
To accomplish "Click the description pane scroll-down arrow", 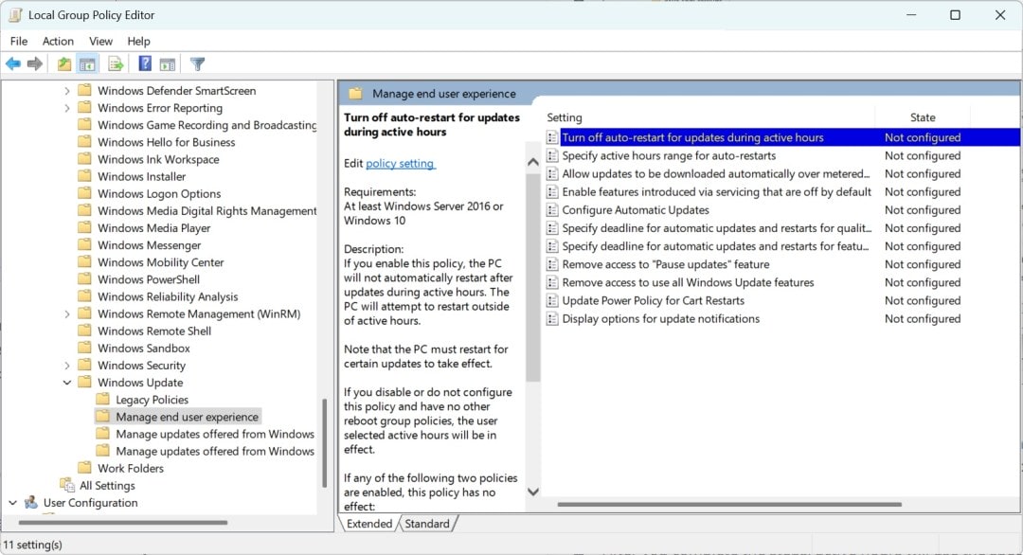I will 533,492.
